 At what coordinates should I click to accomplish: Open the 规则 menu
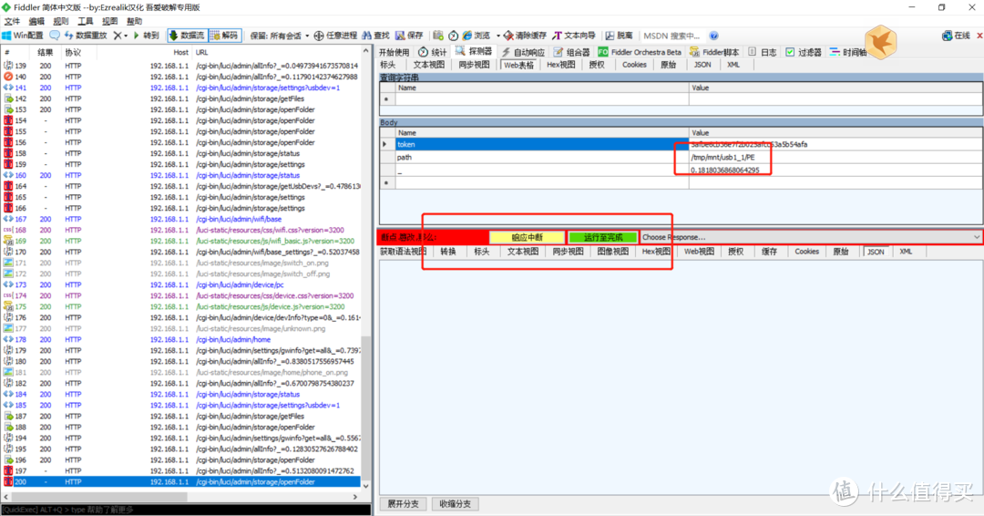click(x=61, y=21)
